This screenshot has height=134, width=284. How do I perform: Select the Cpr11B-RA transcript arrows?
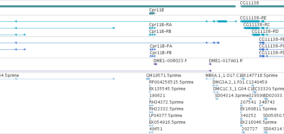[x=153, y=28]
